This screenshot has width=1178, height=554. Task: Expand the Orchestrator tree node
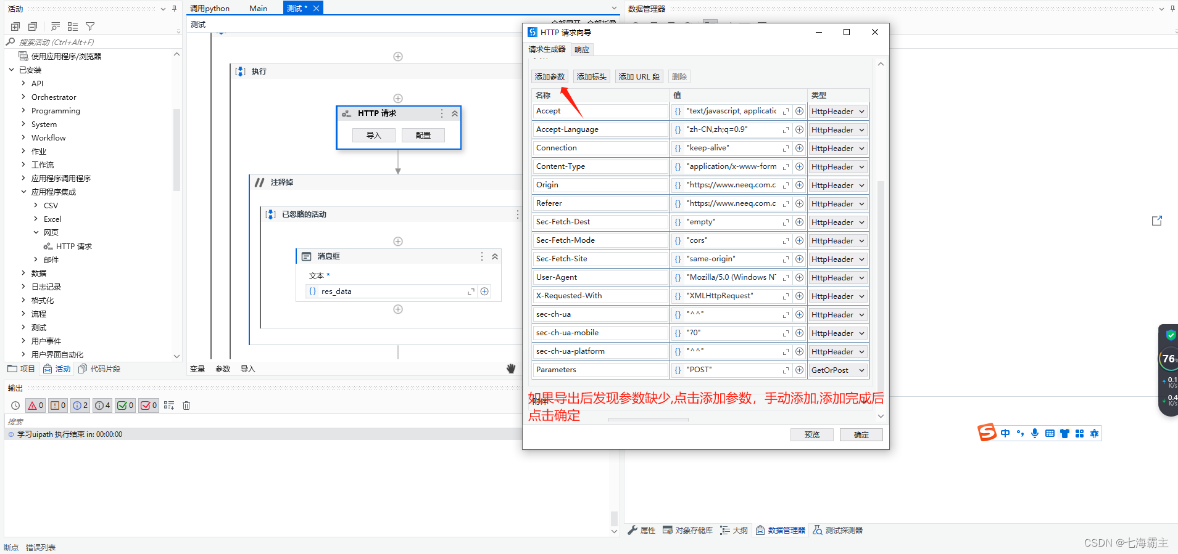point(23,97)
